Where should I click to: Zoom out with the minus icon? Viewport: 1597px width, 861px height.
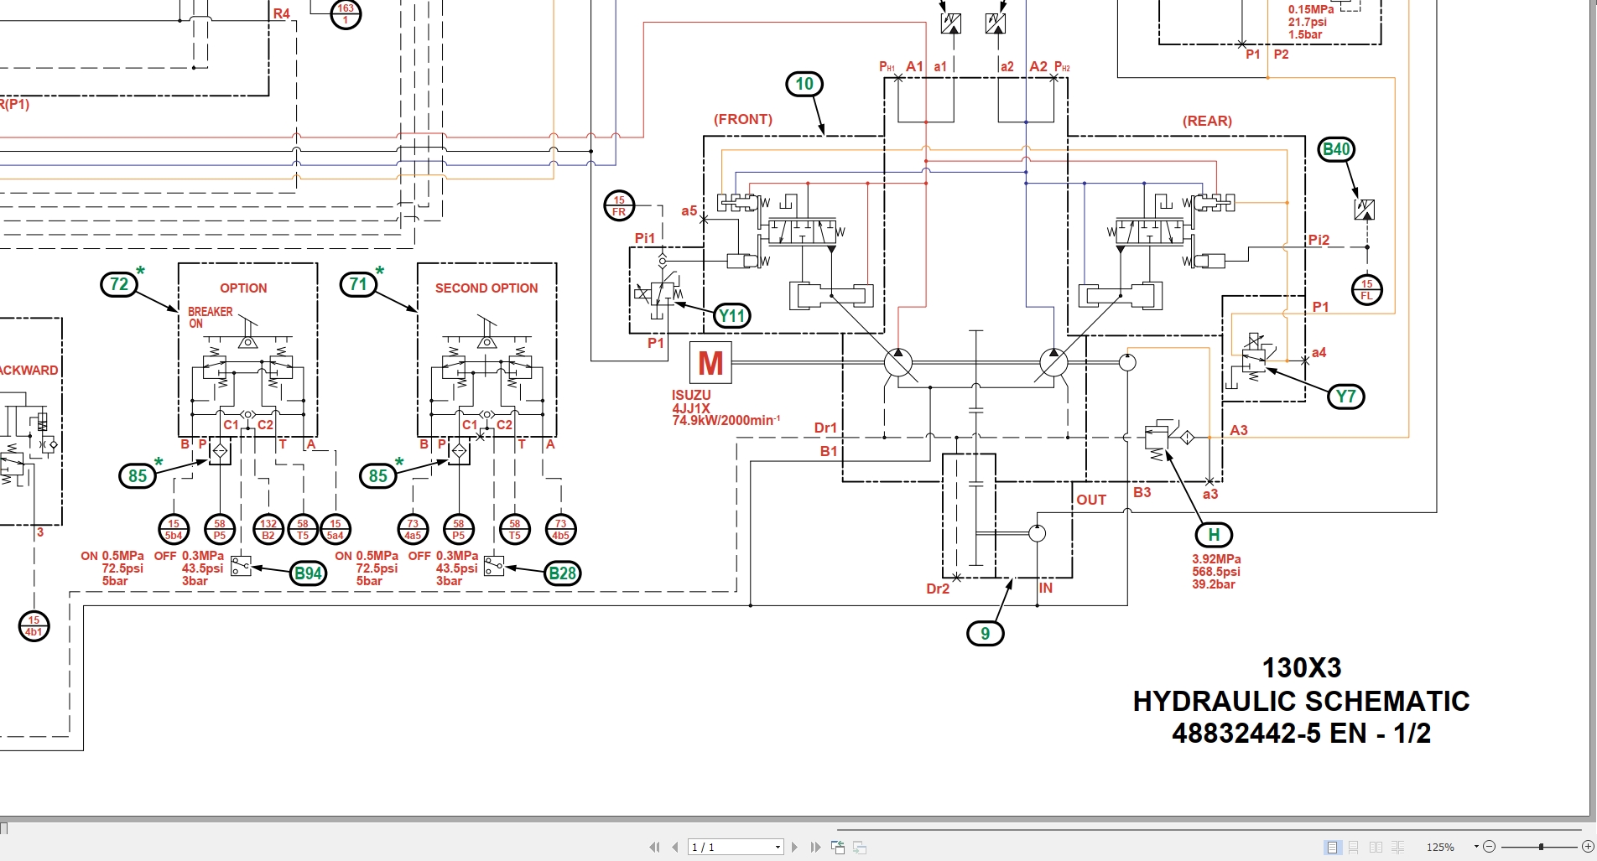point(1490,847)
